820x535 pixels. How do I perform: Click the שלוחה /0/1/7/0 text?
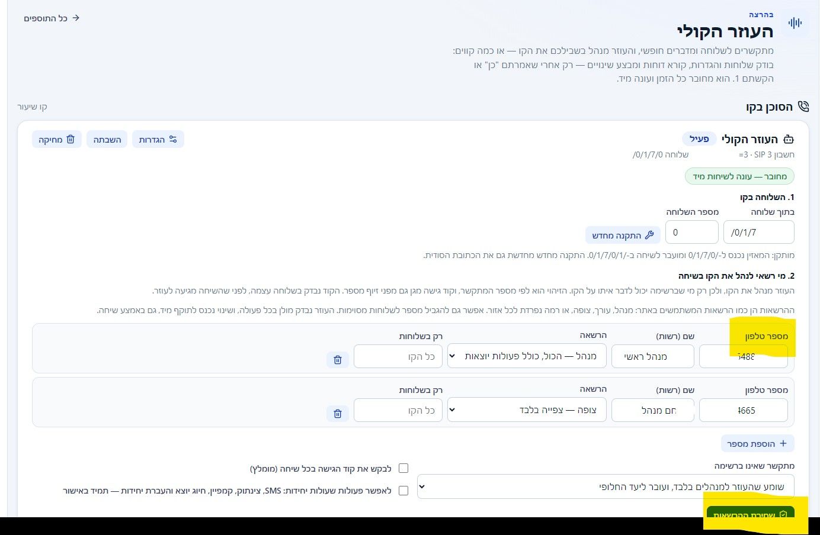coord(661,154)
